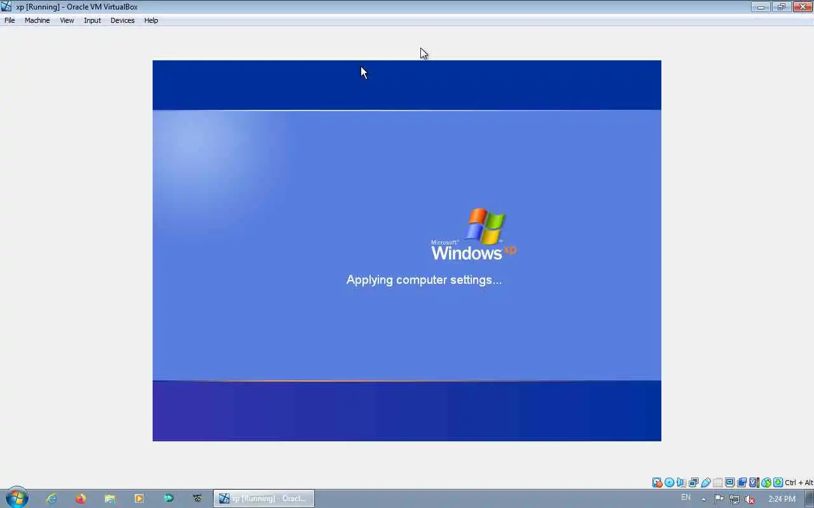Launch Internet Explorer from taskbar
The image size is (814, 508).
(52, 498)
